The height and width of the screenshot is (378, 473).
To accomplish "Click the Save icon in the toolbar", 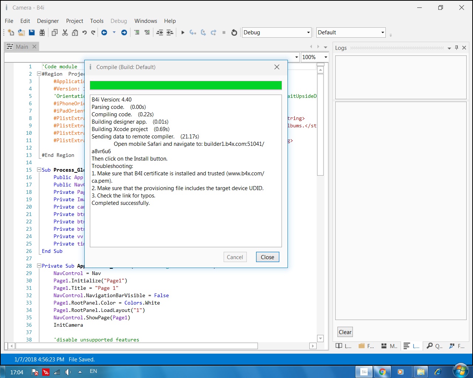I will [32, 32].
